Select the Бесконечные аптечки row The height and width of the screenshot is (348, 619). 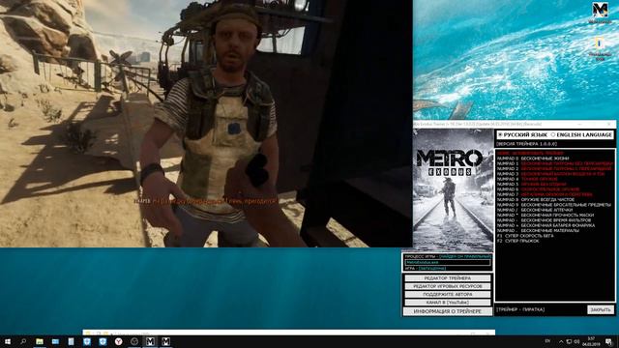[x=535, y=210]
